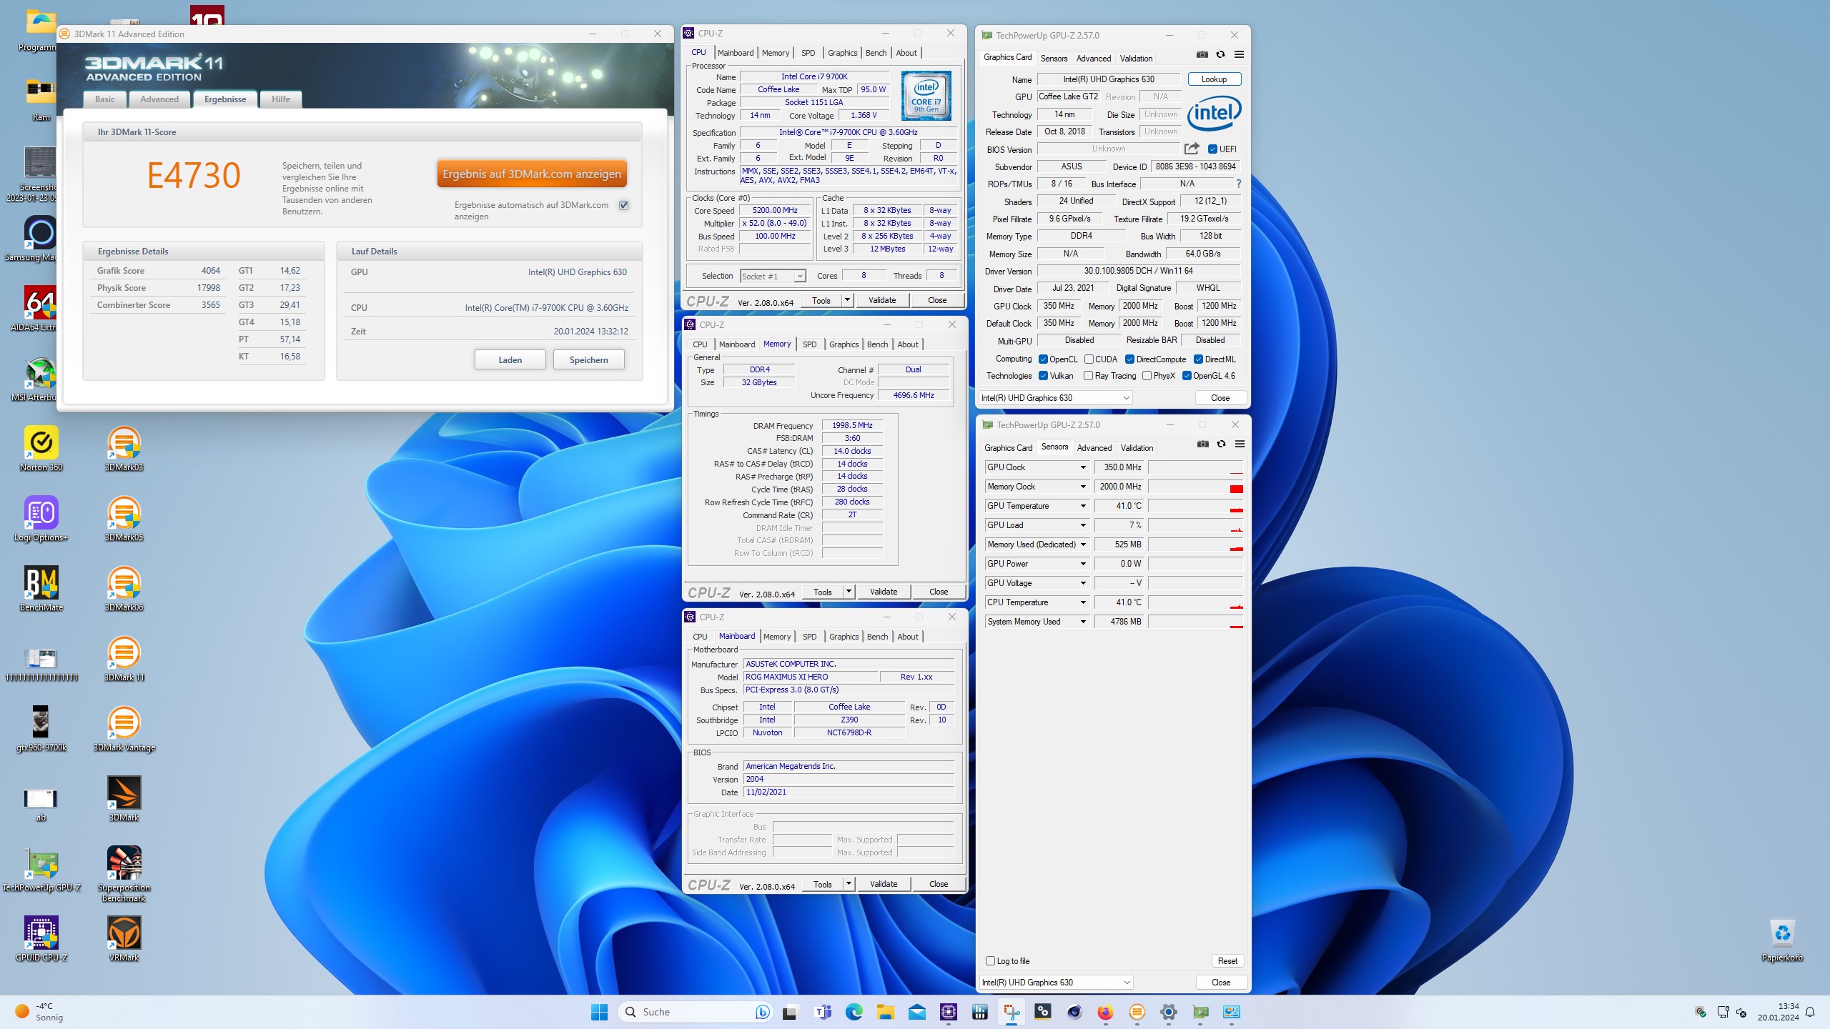Image resolution: width=1830 pixels, height=1029 pixels.
Task: Click the GPU-Z screenshot camera icon in the Graphics Card window
Action: click(x=1202, y=54)
